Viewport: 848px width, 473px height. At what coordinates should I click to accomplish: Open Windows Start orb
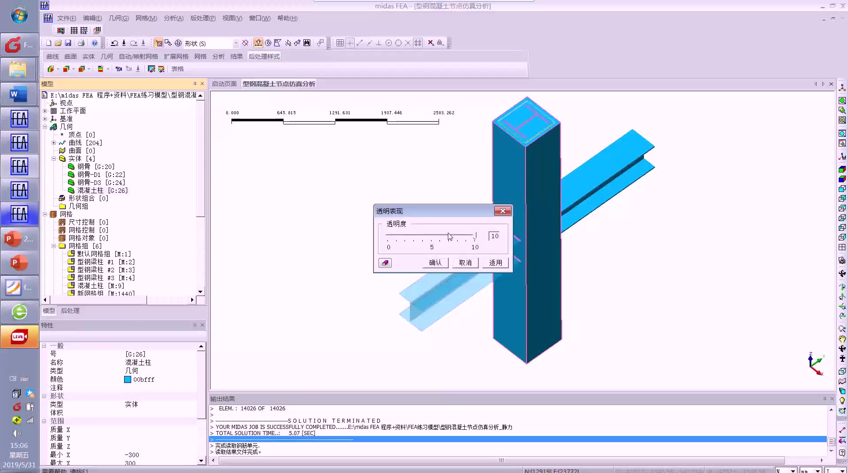[x=19, y=16]
